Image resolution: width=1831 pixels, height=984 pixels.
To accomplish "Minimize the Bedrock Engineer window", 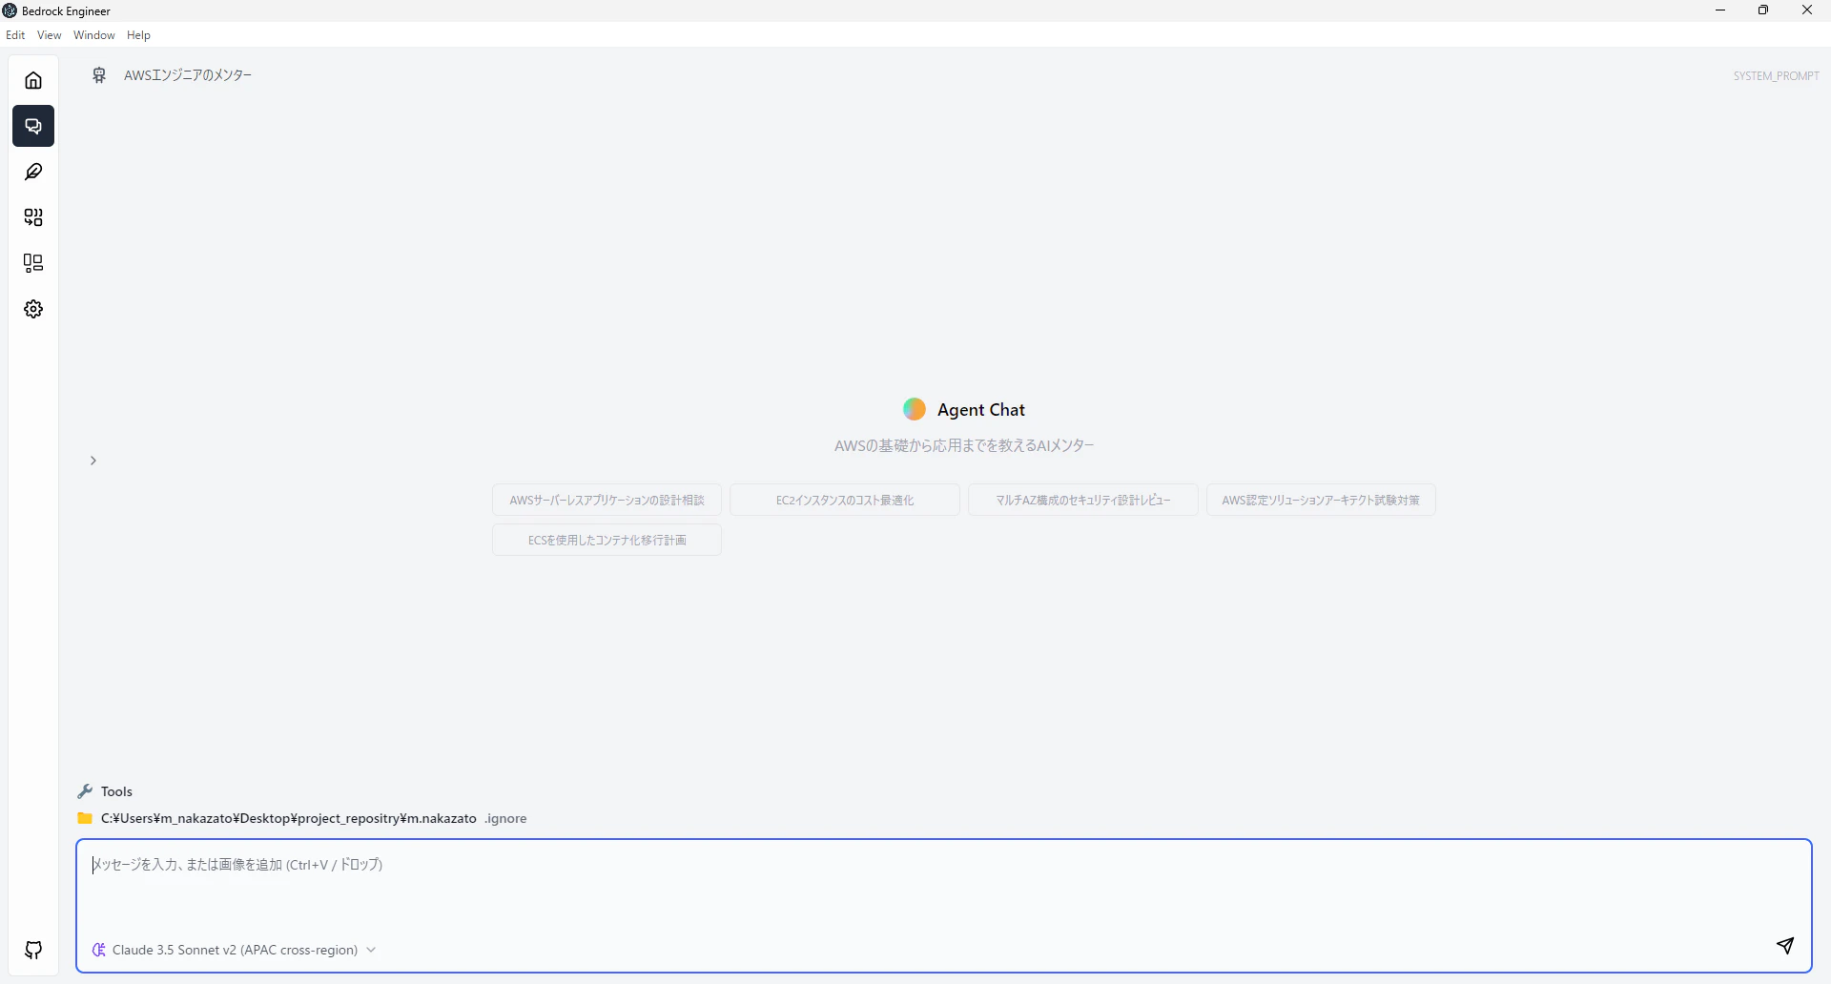I will click(1720, 10).
